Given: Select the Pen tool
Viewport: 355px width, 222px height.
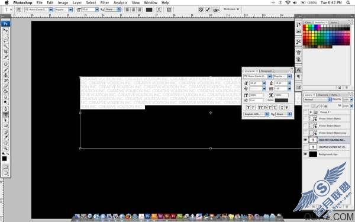Looking at the screenshot, I should 6,109.
